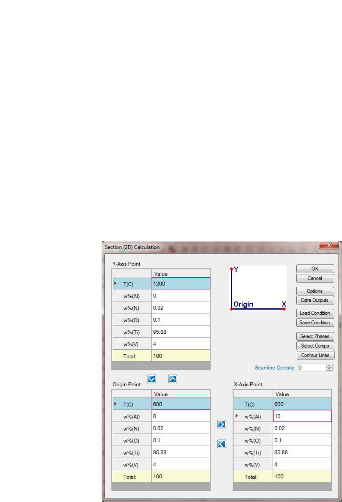
Task: Open the Select Phases dialog
Action: [x=315, y=336]
